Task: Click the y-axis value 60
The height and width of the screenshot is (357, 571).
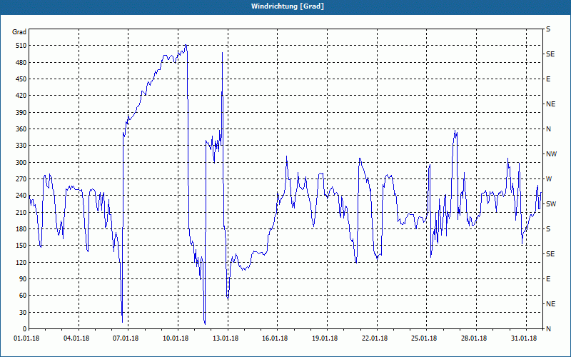Action: click(x=24, y=296)
